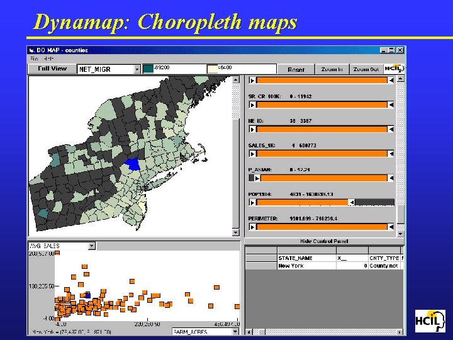Click the topmost slider's right handle
Image resolution: width=453 pixels, height=340 pixels.
tap(391, 81)
